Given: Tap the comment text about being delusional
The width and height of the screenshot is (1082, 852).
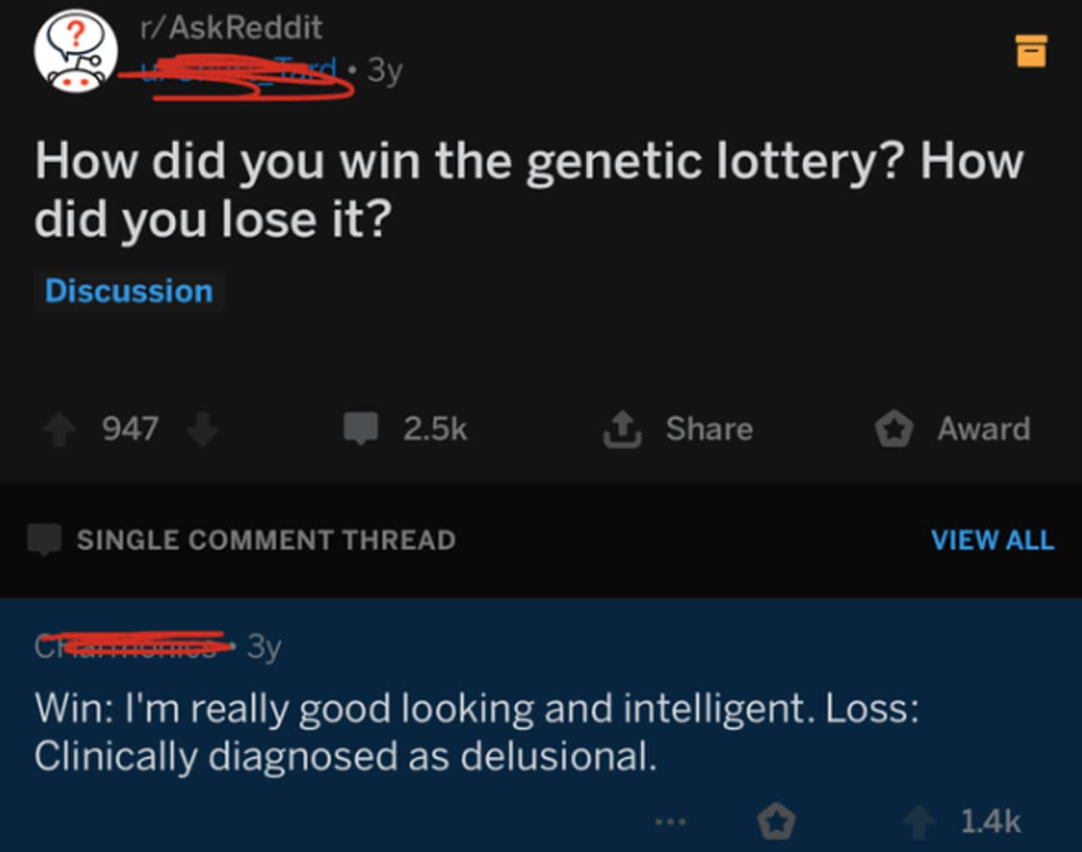Looking at the screenshot, I should tap(477, 732).
